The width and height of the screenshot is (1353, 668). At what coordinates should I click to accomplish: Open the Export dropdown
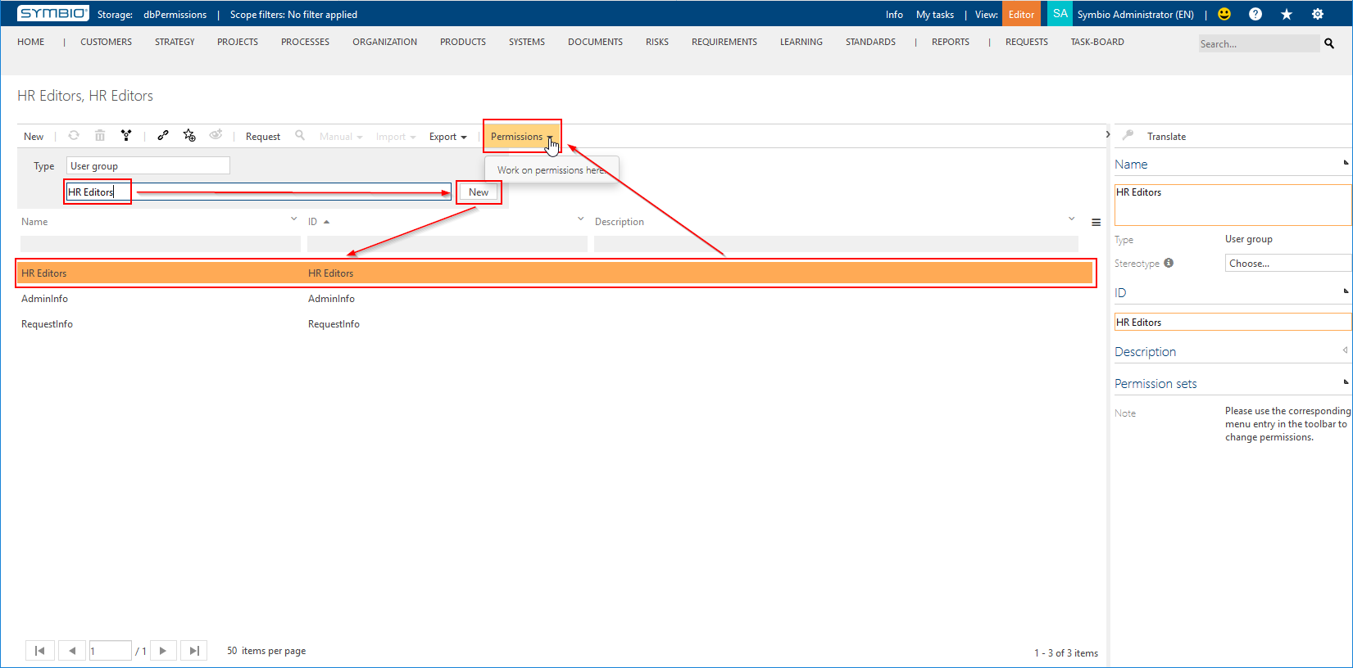click(447, 137)
